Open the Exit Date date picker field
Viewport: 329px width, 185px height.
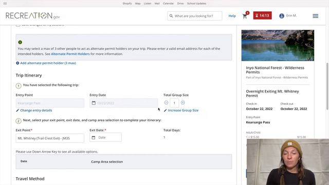point(105,137)
